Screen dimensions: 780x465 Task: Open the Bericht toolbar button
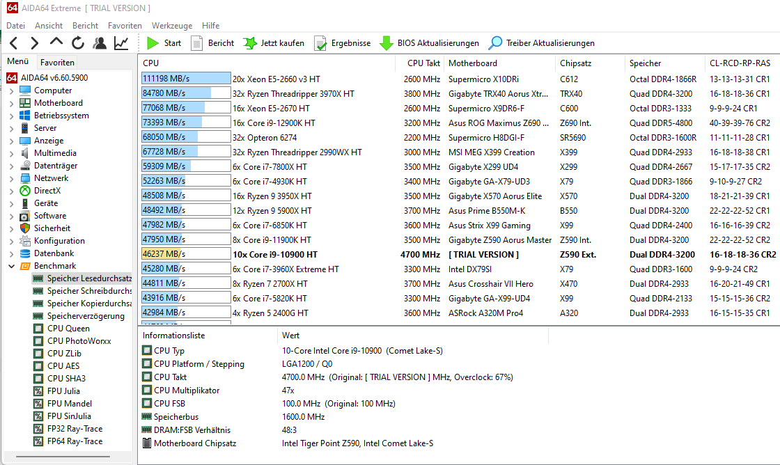(x=212, y=43)
